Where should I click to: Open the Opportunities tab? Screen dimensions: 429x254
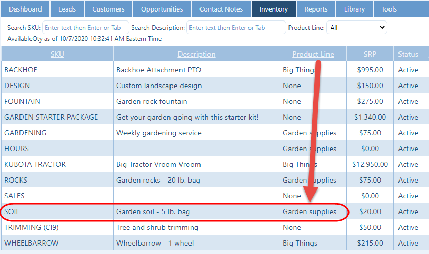(162, 9)
